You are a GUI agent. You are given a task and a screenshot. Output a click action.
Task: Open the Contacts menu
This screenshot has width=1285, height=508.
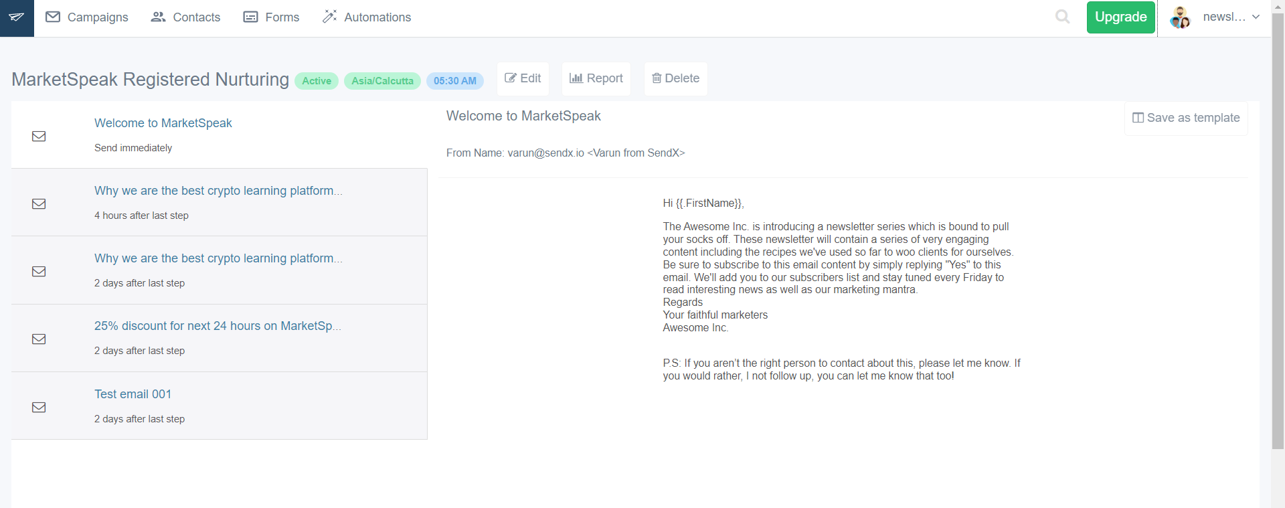pos(185,17)
